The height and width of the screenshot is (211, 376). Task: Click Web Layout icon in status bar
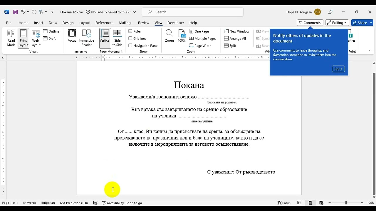pyautogui.click(x=321, y=203)
